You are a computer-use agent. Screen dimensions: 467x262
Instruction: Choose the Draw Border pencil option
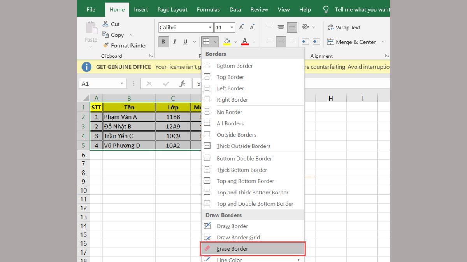coord(232,226)
